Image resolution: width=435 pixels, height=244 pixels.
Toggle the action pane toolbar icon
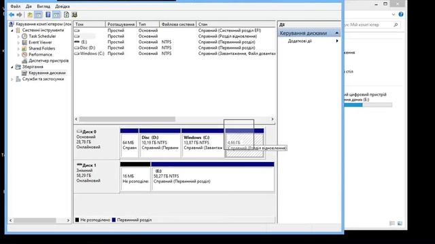coord(56,15)
